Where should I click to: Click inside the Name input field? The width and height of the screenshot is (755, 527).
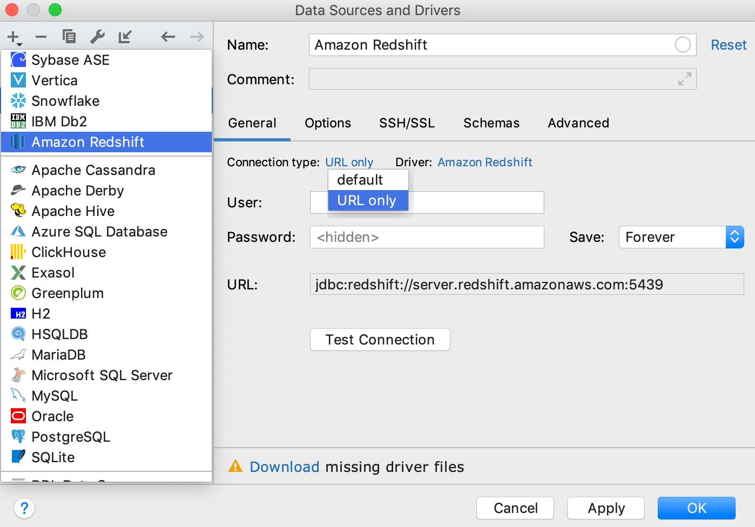coord(486,45)
